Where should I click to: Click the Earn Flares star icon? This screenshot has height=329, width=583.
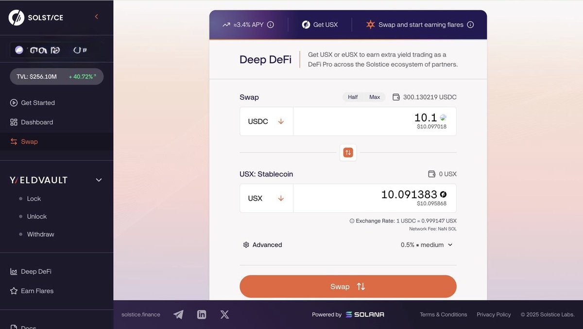pos(14,291)
